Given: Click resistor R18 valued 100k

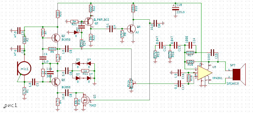Looking at the screenshot, I should tap(190, 62).
